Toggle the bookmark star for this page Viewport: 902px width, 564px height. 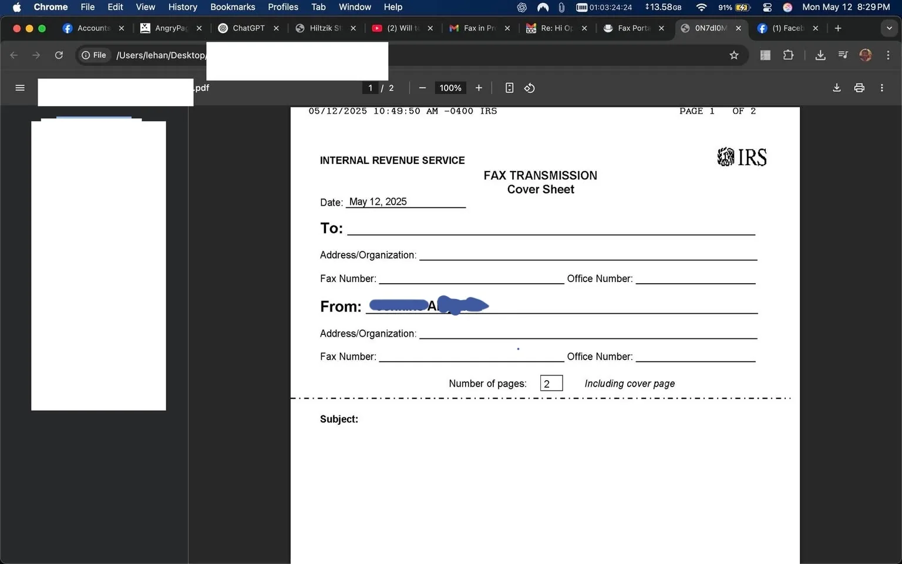734,55
